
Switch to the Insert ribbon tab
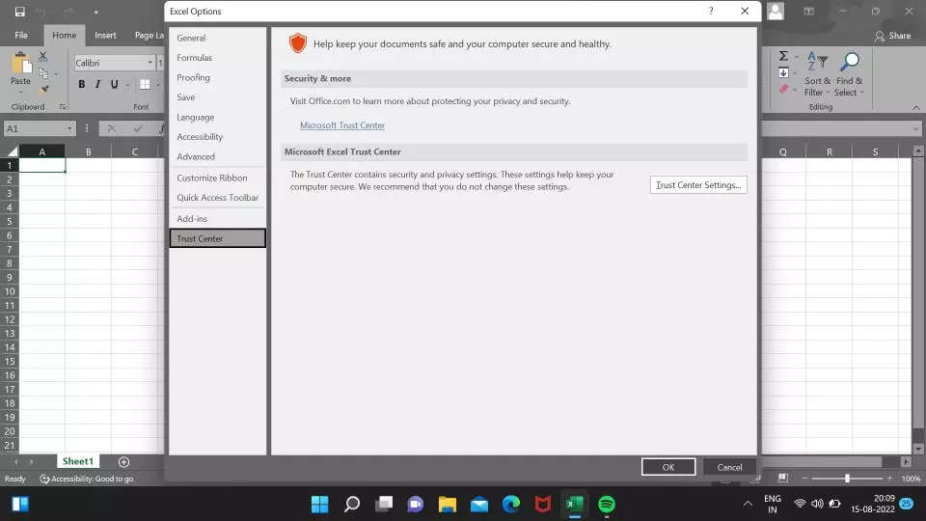coord(105,36)
